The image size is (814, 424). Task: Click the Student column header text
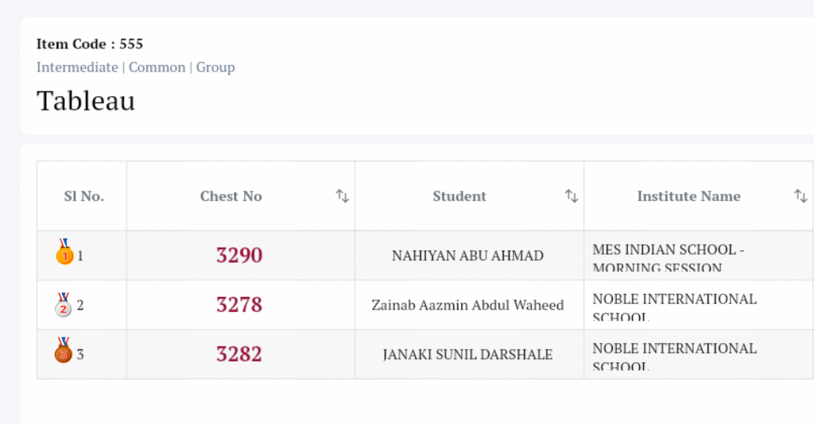[459, 196]
